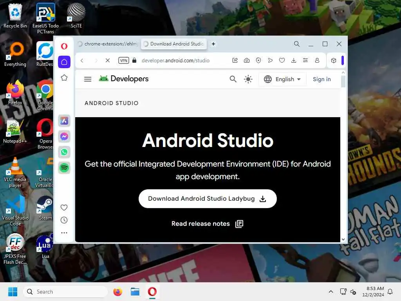
Task: Click the Opera taskbar icon
Action: (x=152, y=292)
